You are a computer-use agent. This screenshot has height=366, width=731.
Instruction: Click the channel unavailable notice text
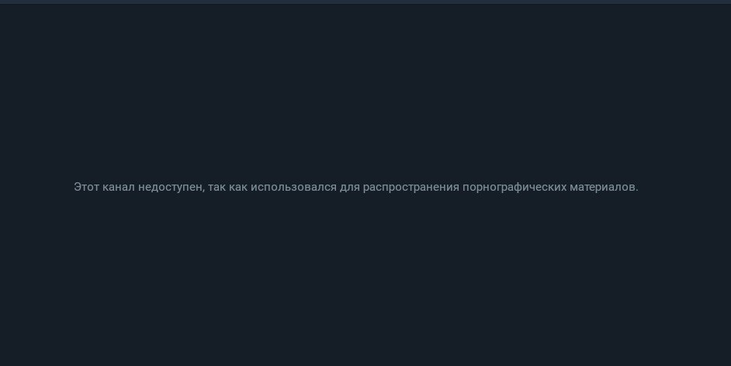[356, 187]
